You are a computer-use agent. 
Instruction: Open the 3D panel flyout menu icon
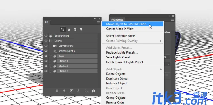pyautogui.click(x=99, y=23)
